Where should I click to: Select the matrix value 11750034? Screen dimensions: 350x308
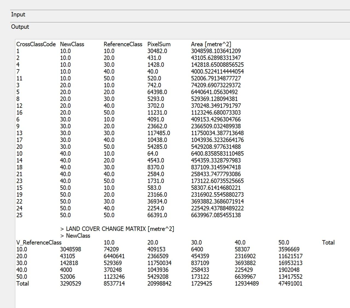[x=159, y=263]
